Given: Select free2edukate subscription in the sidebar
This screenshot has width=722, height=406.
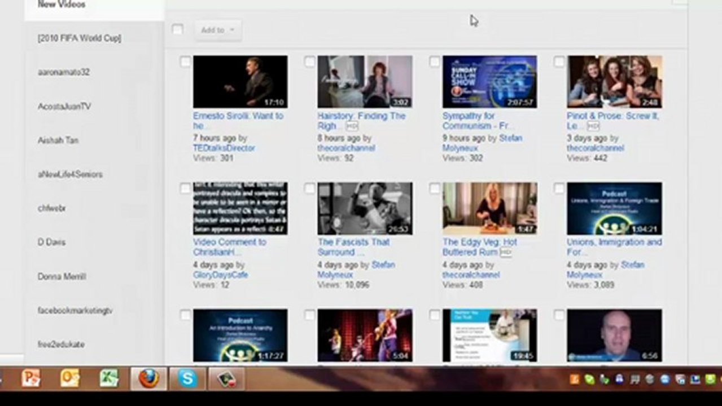Looking at the screenshot, I should pos(61,344).
